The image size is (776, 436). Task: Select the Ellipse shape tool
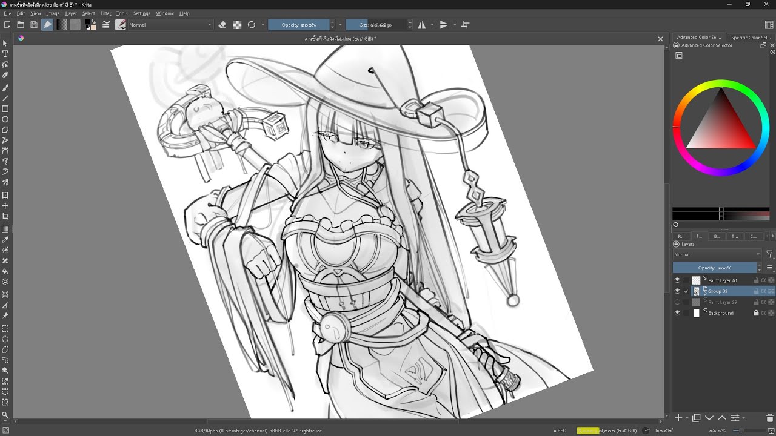pos(5,119)
